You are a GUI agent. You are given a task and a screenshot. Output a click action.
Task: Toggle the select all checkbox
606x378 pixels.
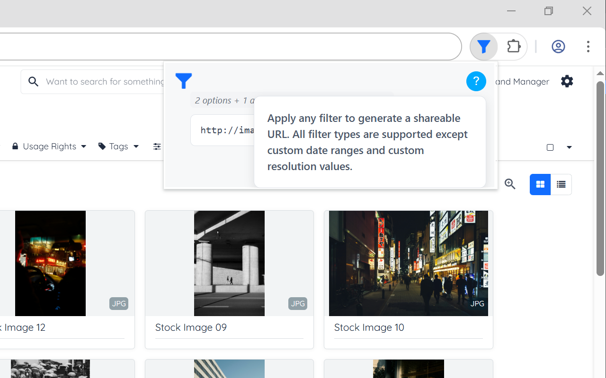coord(550,147)
